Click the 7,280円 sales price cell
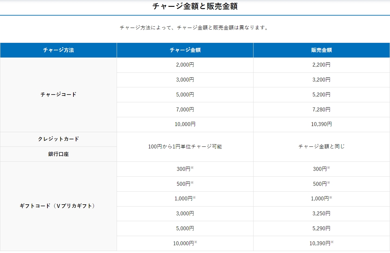The height and width of the screenshot is (253, 390). [x=321, y=109]
